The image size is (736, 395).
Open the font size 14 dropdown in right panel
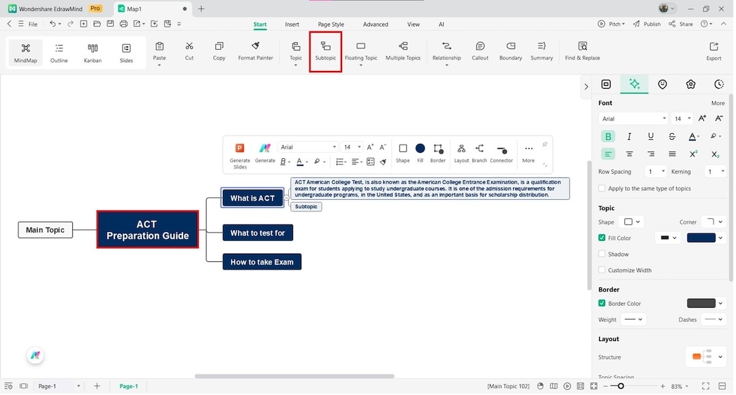682,118
